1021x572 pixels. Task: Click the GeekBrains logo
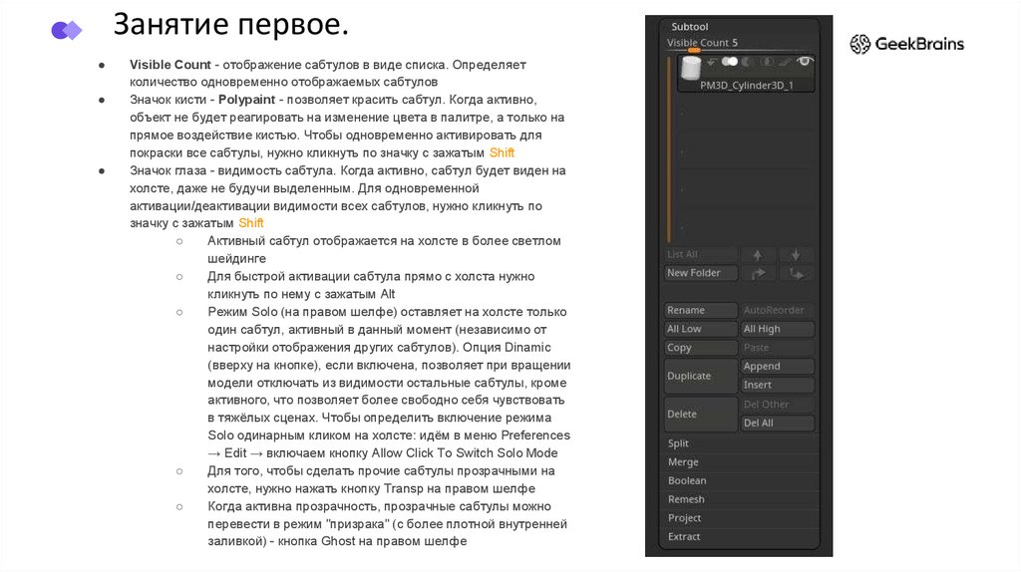tap(906, 44)
